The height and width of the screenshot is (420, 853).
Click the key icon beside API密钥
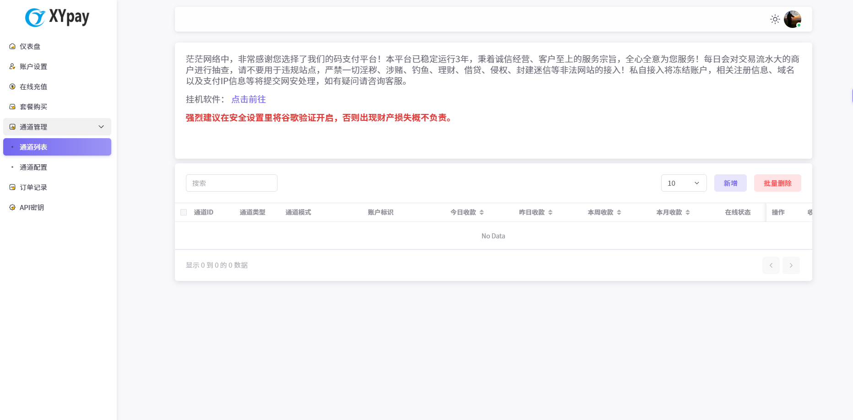pyautogui.click(x=12, y=208)
